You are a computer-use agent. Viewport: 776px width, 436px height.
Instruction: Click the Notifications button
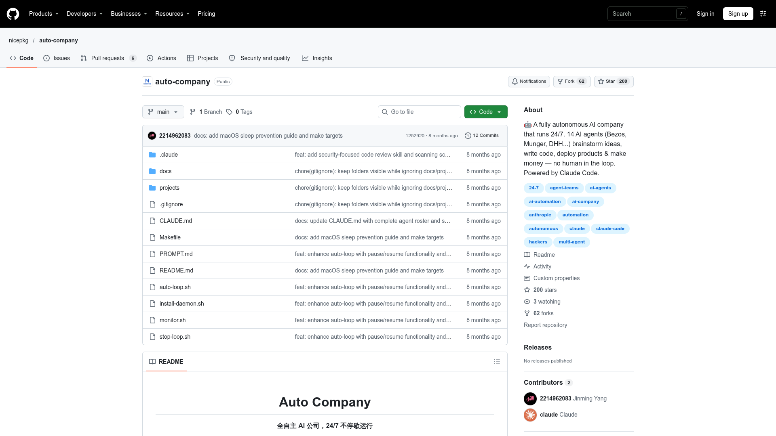click(529, 82)
